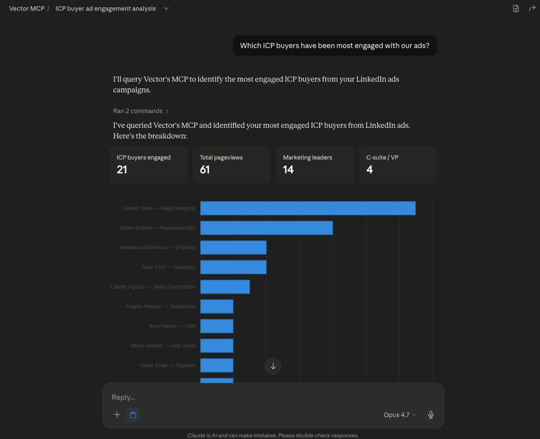Screen dimensions: 540x439
Task: Click the jump-to-bottom arrow button
Action: [x=273, y=366]
